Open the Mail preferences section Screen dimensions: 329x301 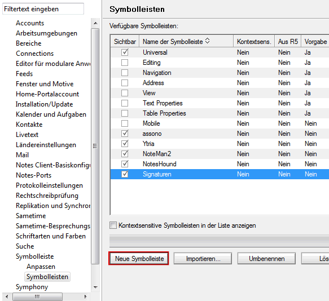(22, 155)
